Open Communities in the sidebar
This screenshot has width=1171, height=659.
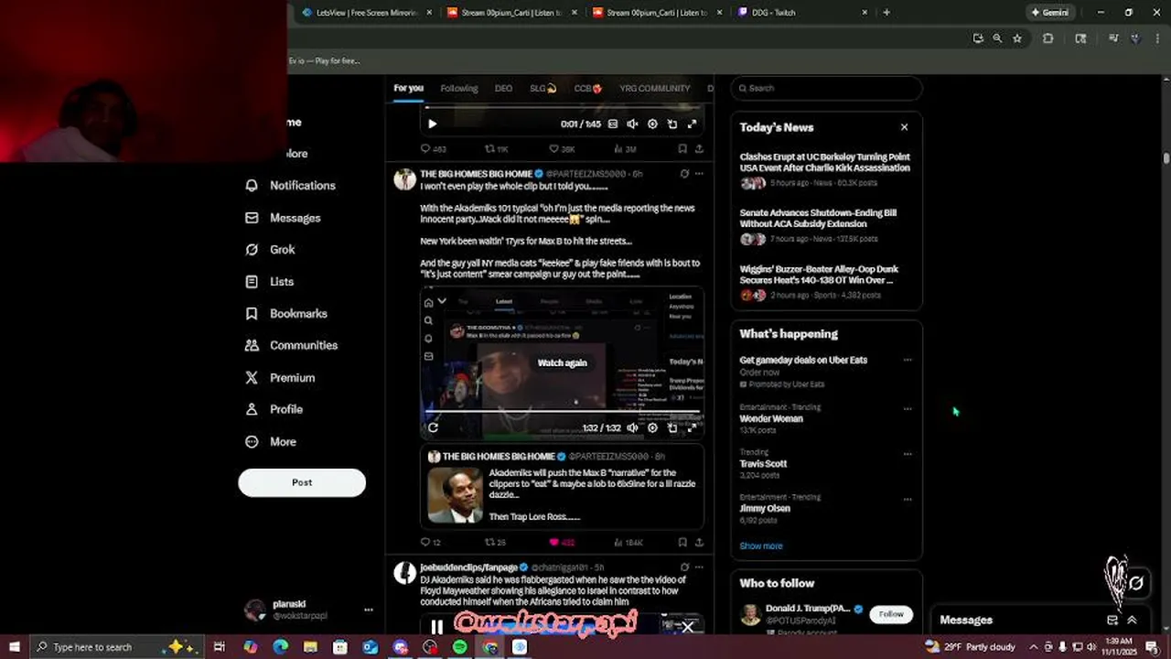(x=292, y=345)
